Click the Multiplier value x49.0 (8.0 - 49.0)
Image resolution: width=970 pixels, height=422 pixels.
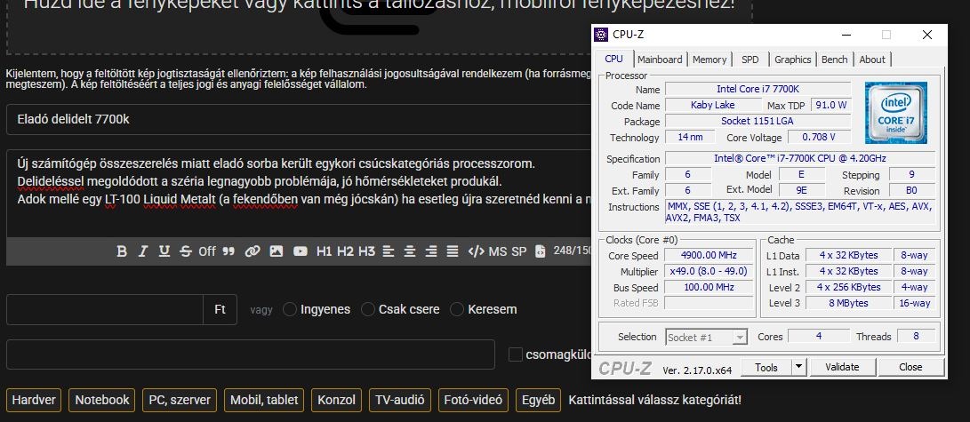709,271
